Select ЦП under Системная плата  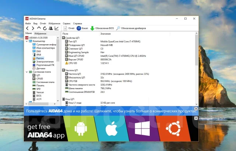tap(36, 75)
